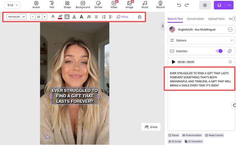236x145 pixels.
Task: Open the Music tool
Action: 145,5
